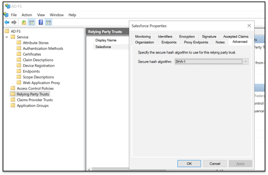The image size is (268, 175).
Task: Confirm changes with the OK button
Action: pyautogui.click(x=189, y=163)
